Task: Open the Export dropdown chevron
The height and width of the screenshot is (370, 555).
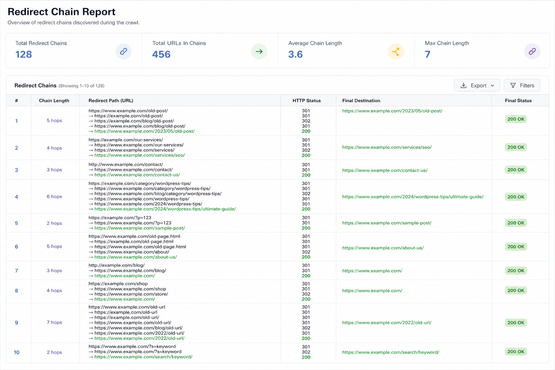Action: pos(492,86)
